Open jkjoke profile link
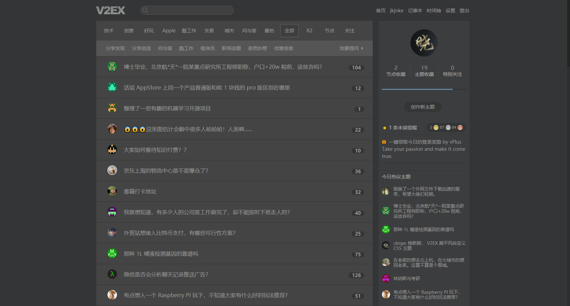Image resolution: width=570 pixels, height=306 pixels. 397,11
